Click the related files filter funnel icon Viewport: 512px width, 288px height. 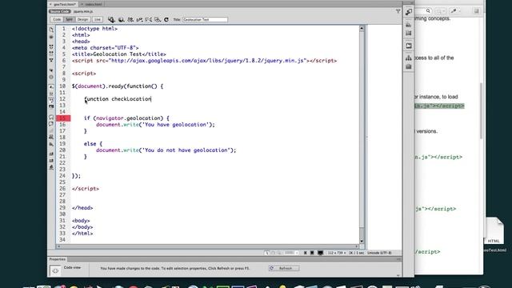click(398, 11)
